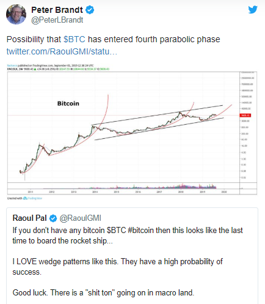This screenshot has height=304, width=265.
Task: Click Raoul Pal's blue verified badge
Action: click(53, 218)
